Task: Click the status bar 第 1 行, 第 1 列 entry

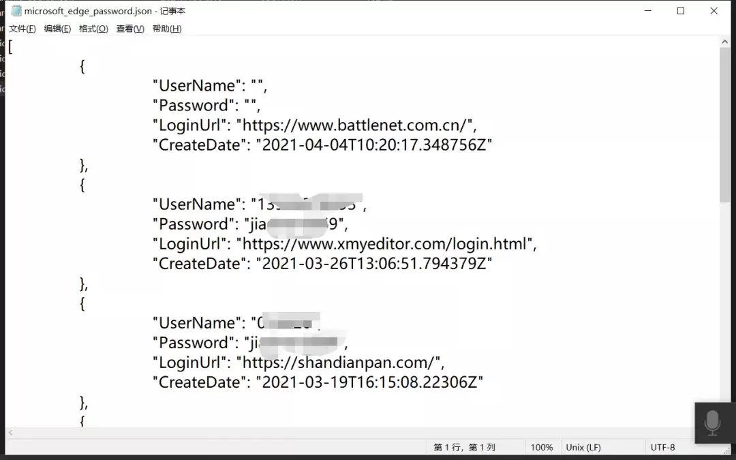Action: (464, 447)
